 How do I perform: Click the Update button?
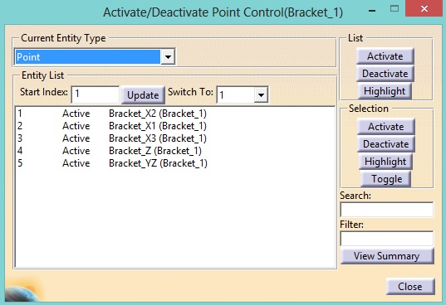(x=143, y=95)
